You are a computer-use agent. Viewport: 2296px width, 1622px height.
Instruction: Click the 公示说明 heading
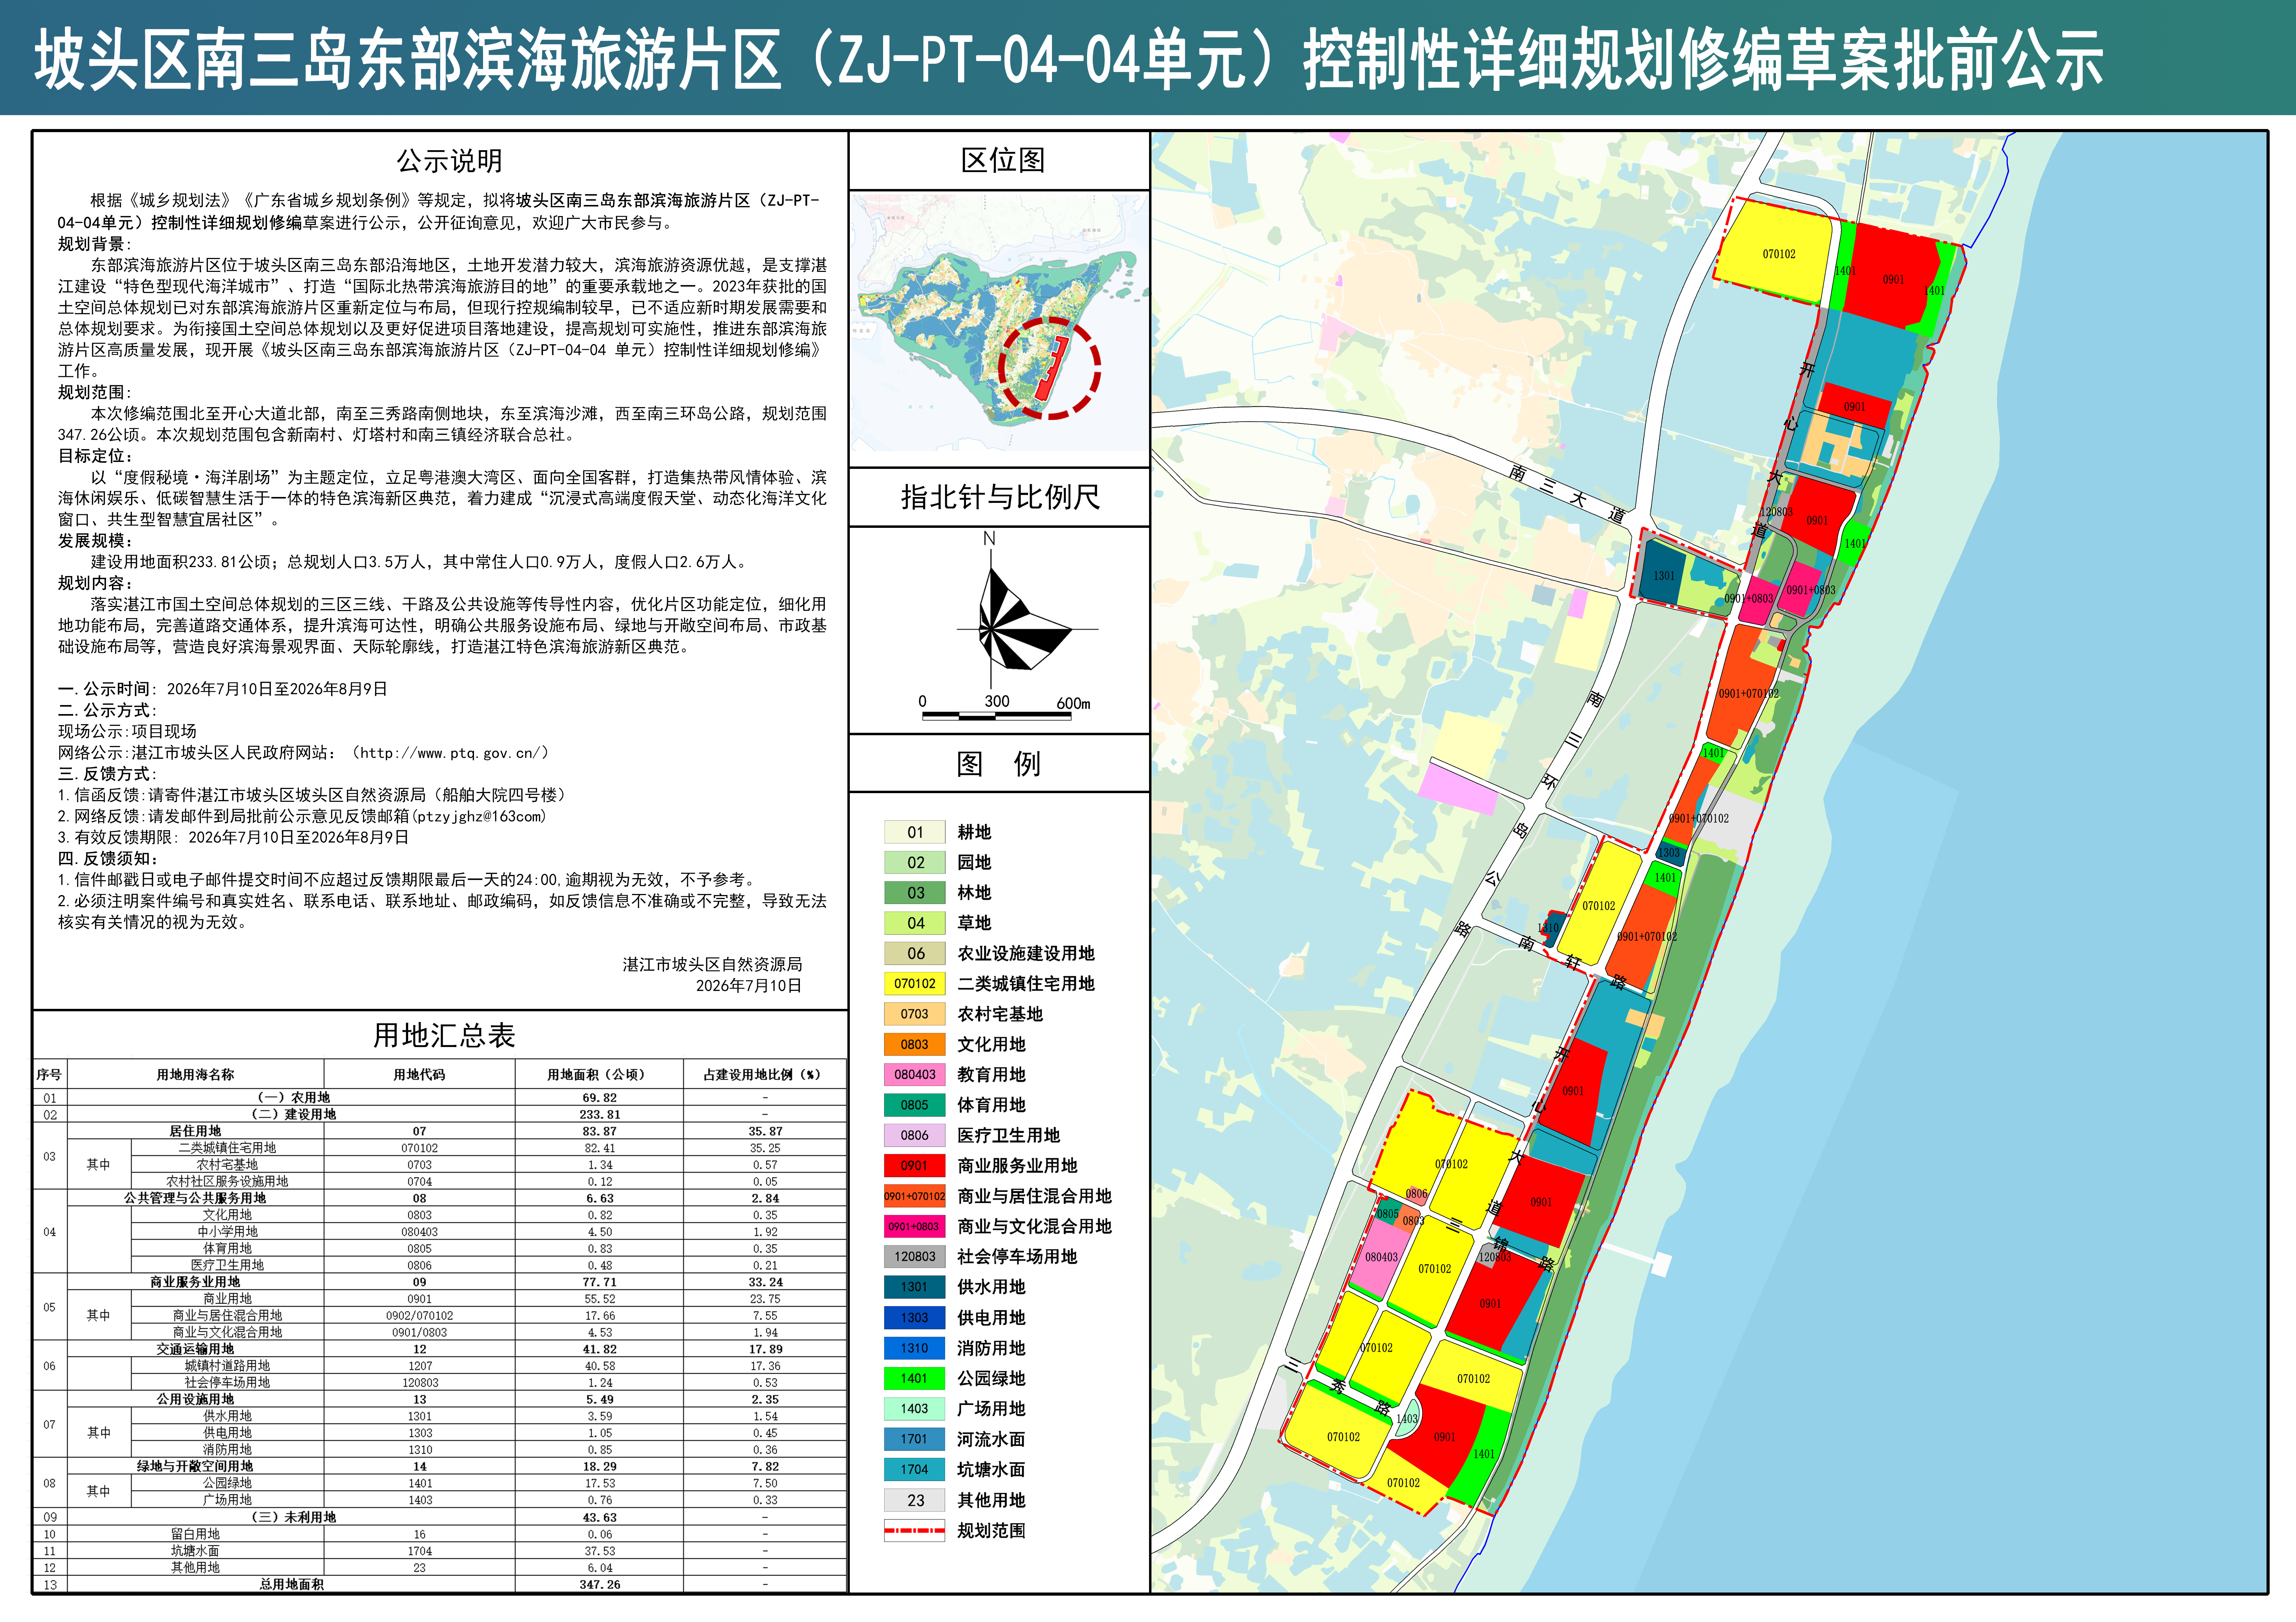coord(449,161)
